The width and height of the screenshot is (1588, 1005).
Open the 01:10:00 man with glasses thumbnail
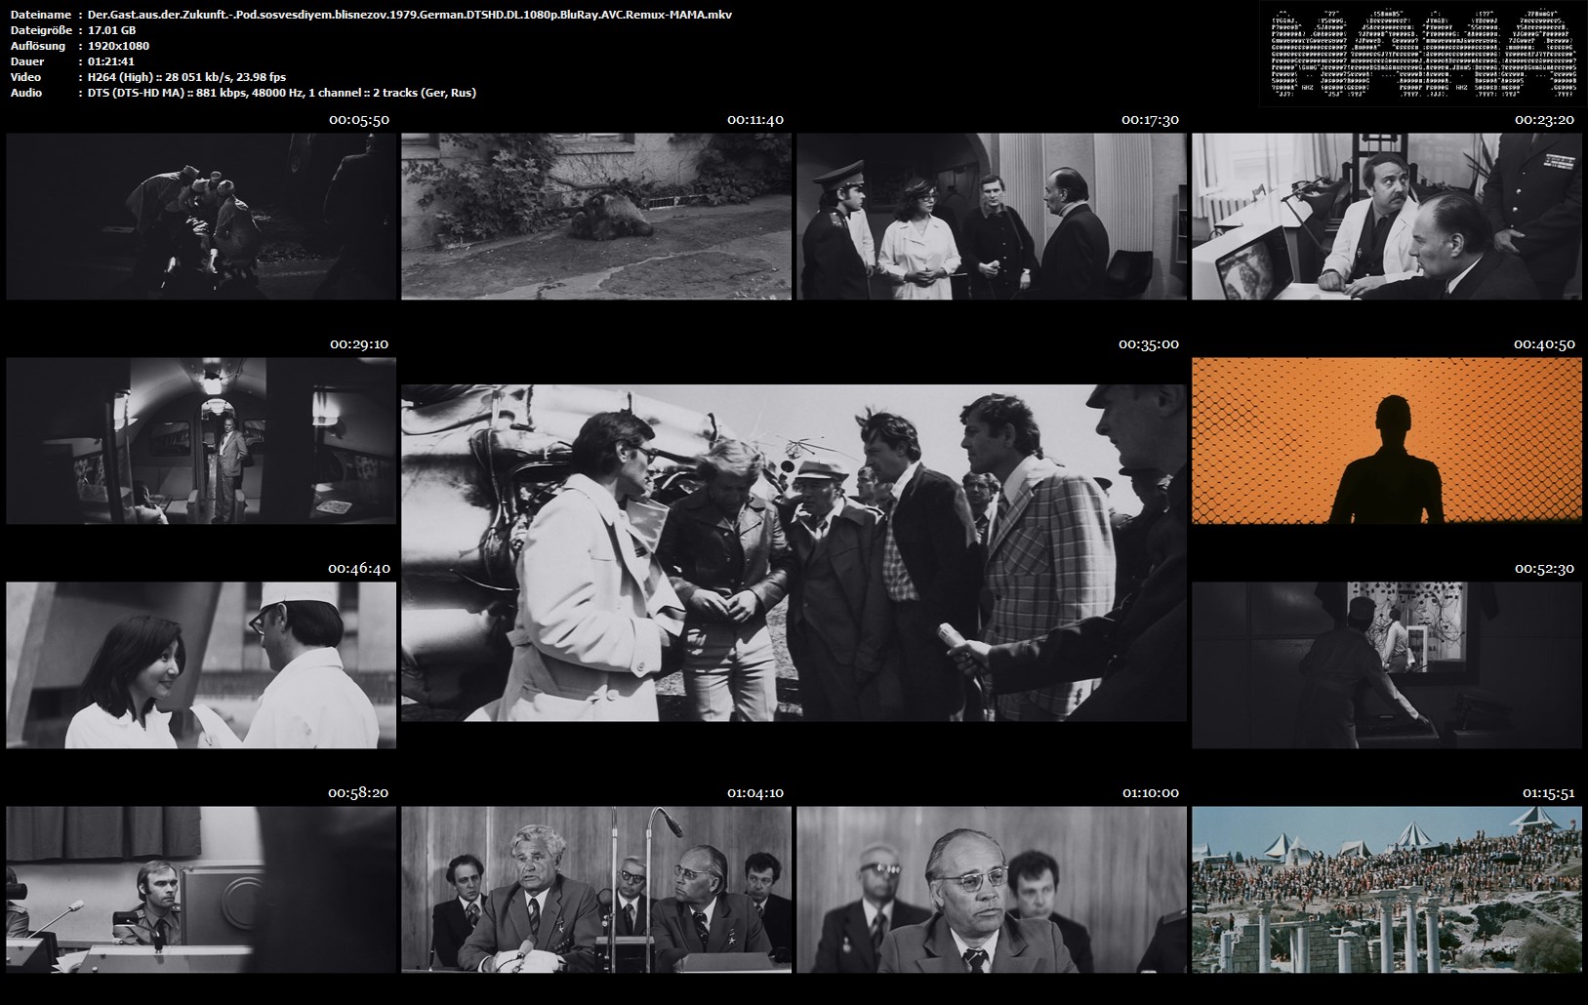(x=991, y=890)
